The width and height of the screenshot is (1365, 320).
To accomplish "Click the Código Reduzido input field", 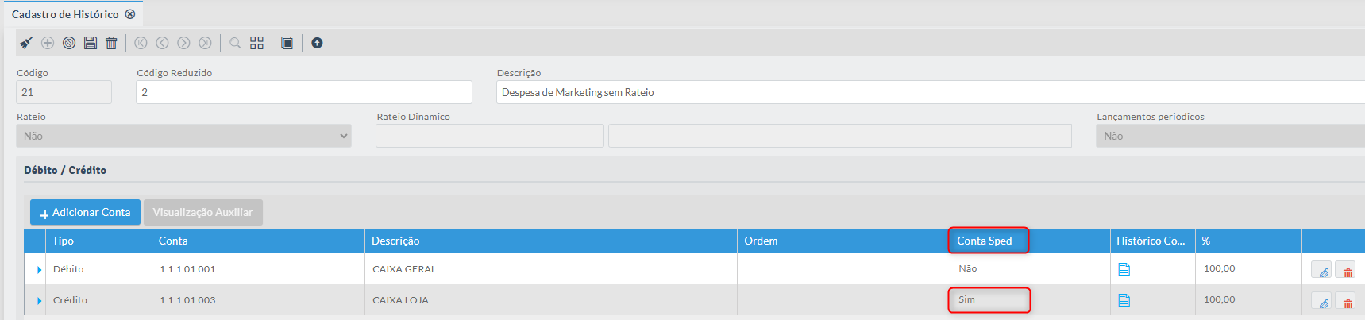I will tap(303, 92).
